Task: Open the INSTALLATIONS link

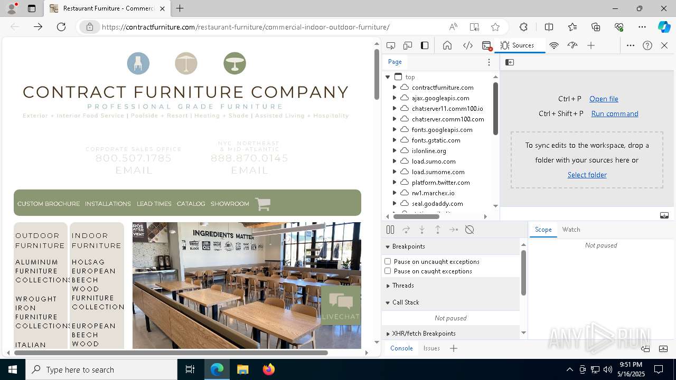Action: point(108,204)
